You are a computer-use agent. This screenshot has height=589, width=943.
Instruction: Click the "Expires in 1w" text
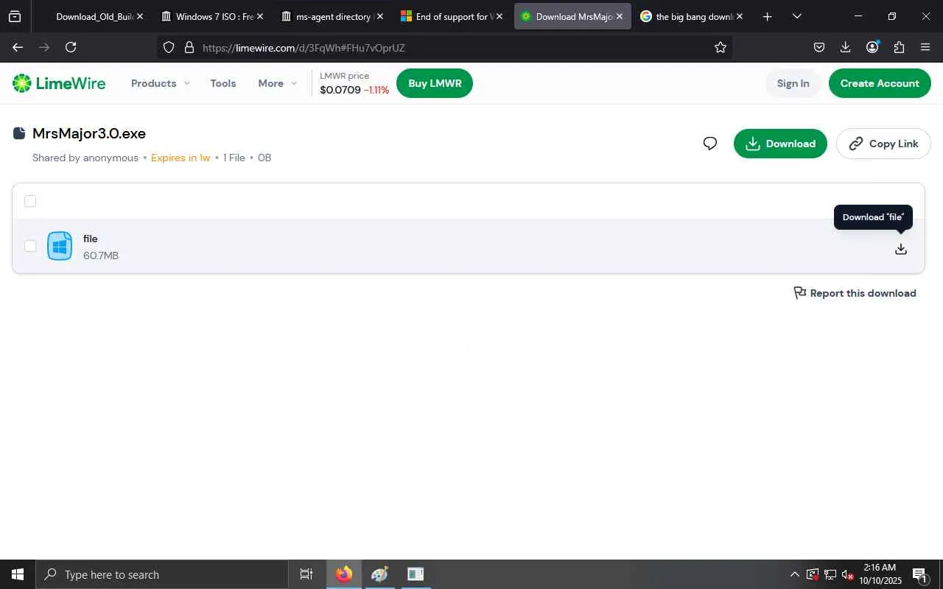[x=180, y=158]
